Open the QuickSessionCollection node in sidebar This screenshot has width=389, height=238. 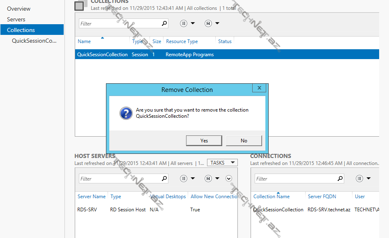(34, 41)
